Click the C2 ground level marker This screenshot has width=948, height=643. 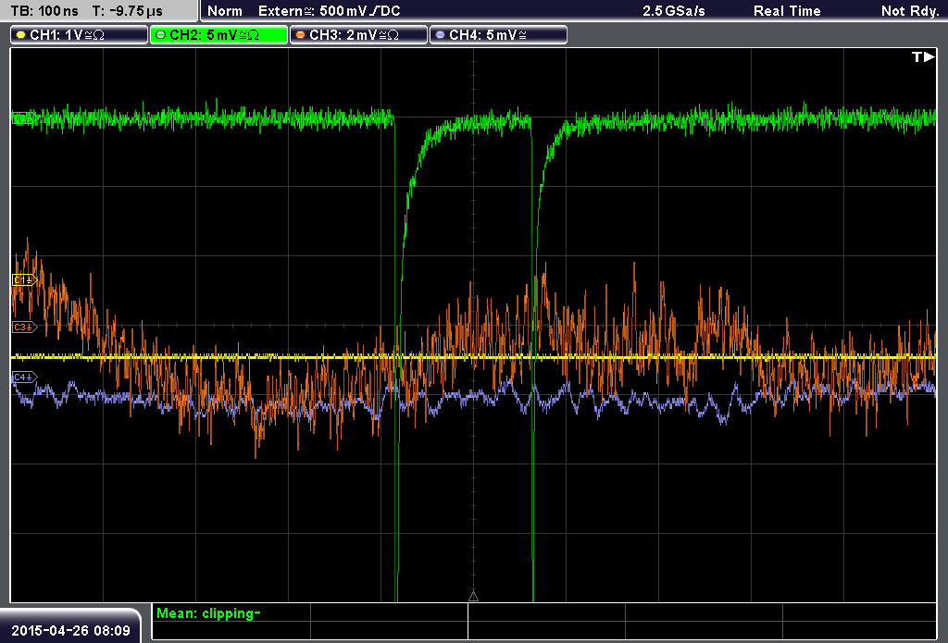23,117
